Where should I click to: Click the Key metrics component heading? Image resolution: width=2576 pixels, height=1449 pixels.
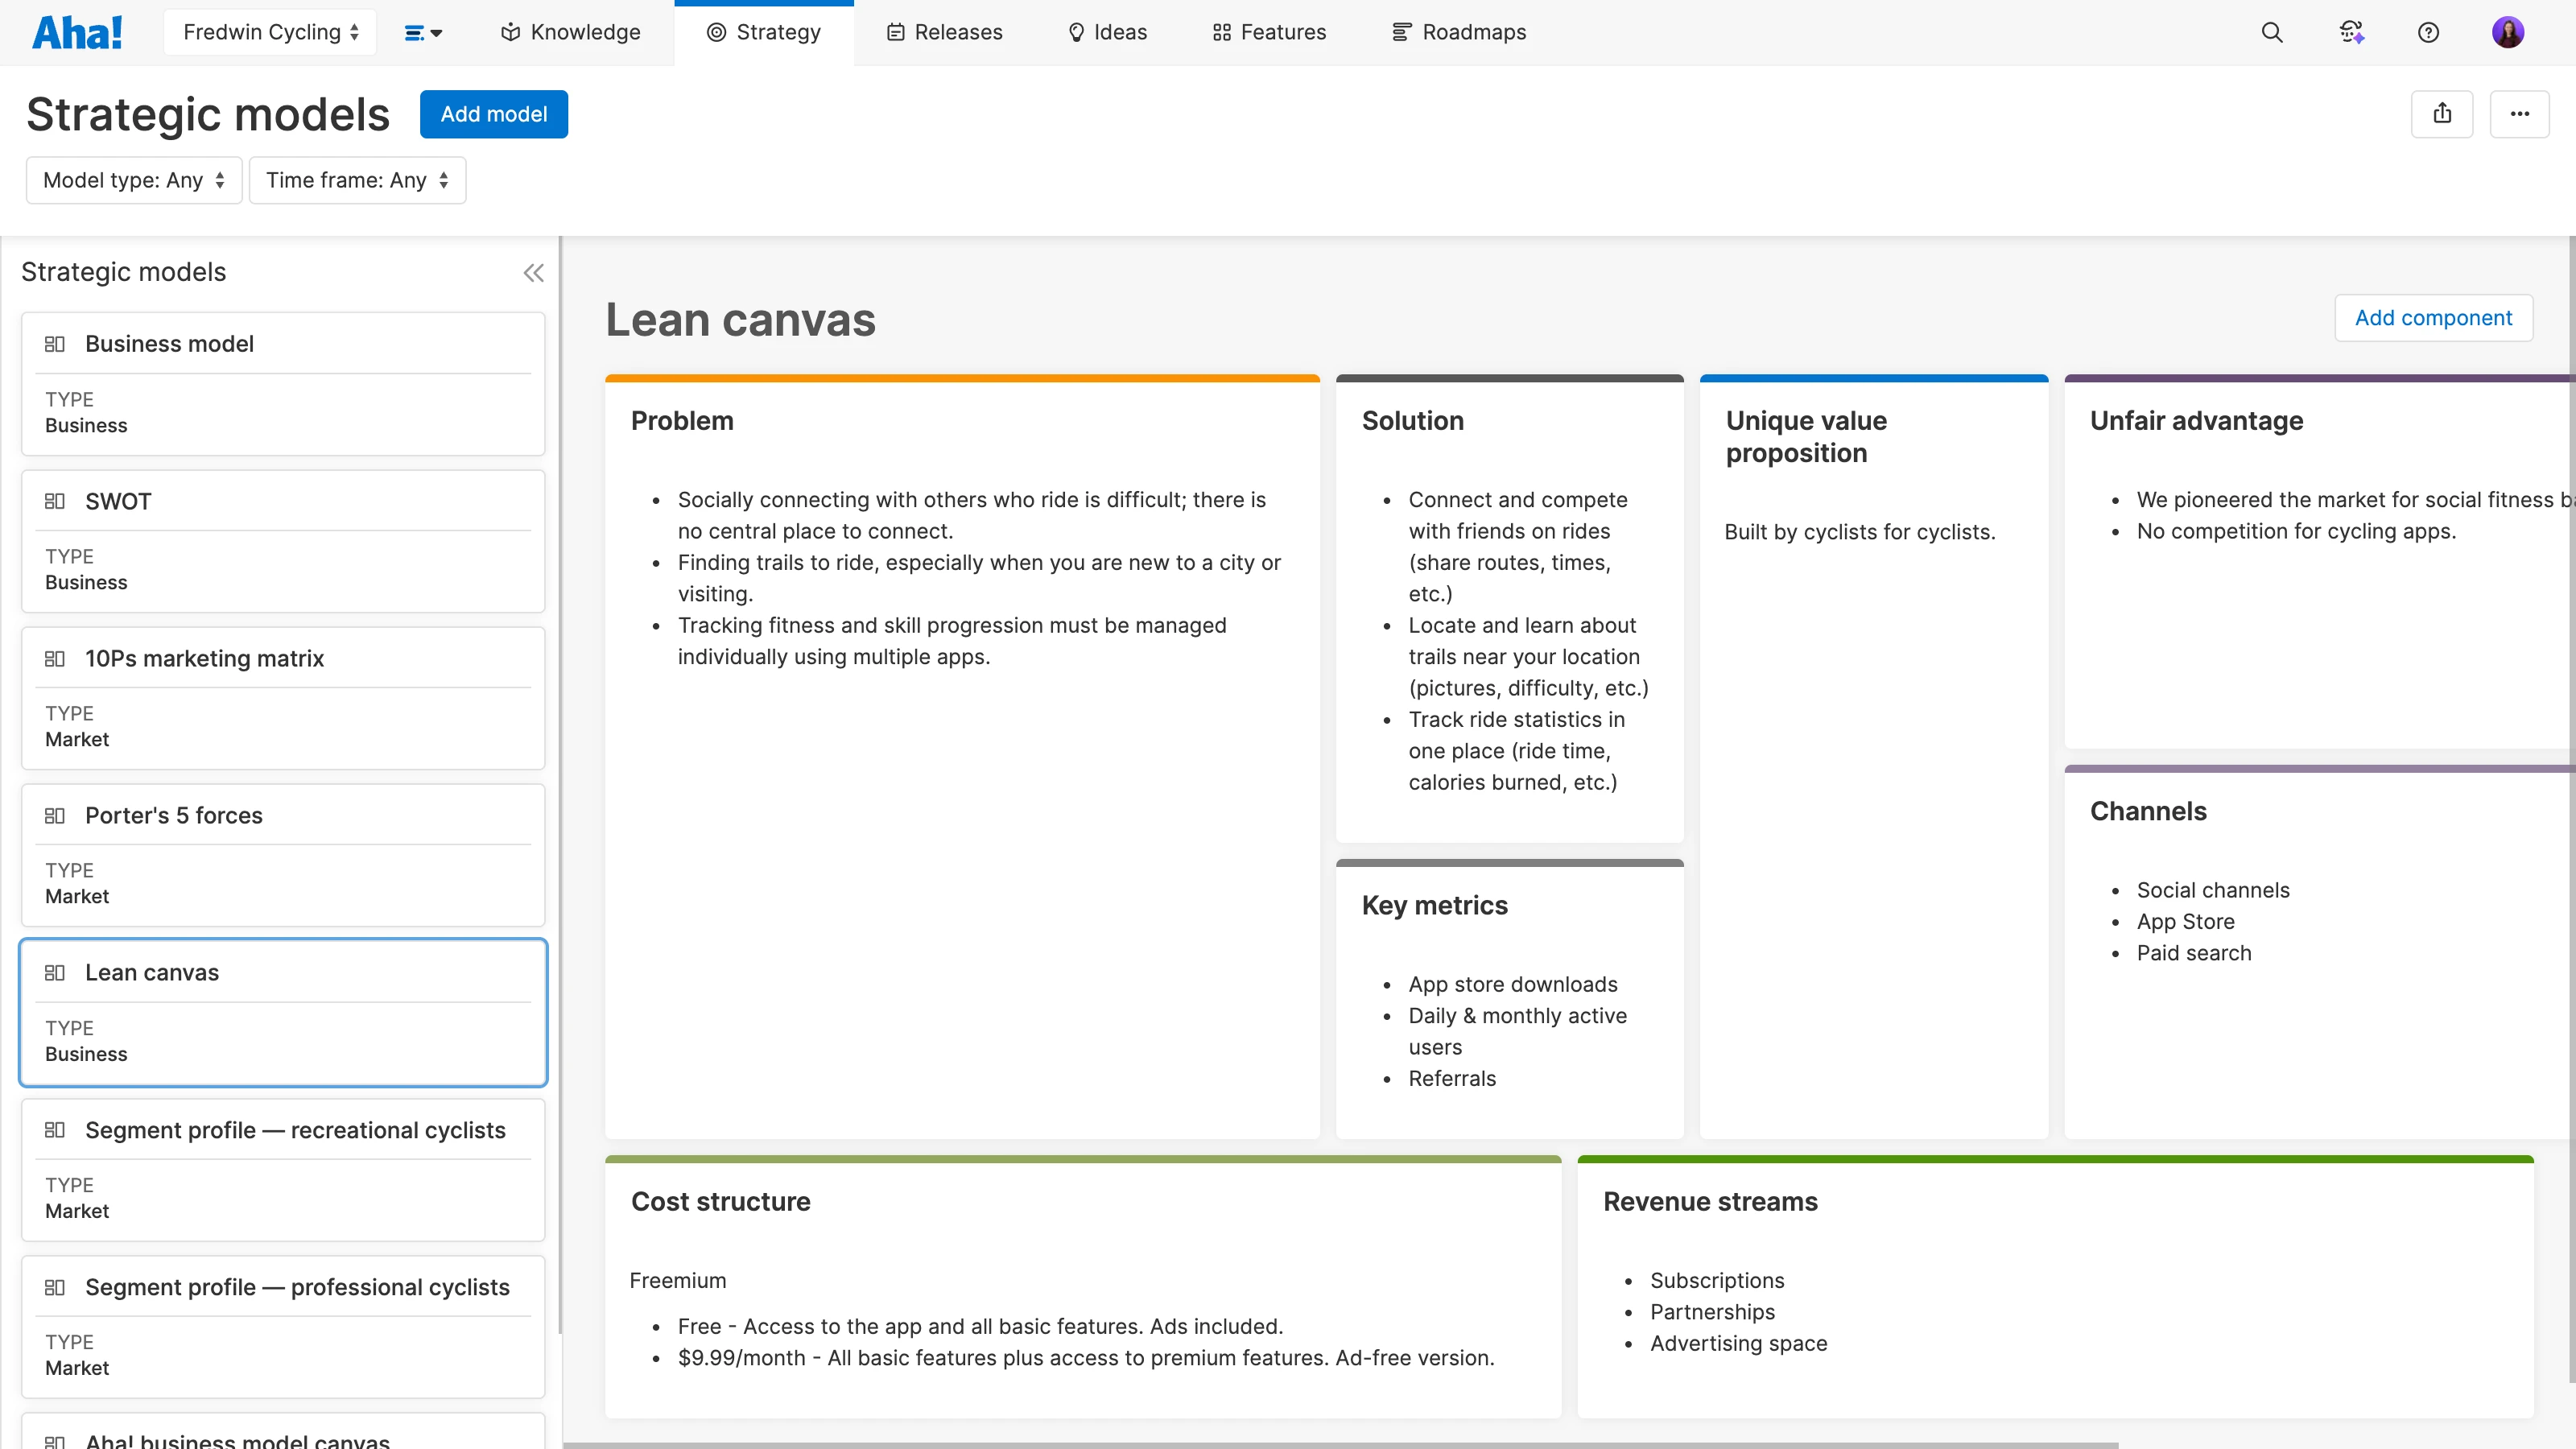click(x=1434, y=906)
